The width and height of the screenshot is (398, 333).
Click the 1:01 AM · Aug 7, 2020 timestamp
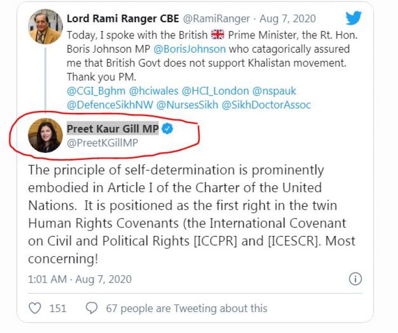[x=80, y=279]
